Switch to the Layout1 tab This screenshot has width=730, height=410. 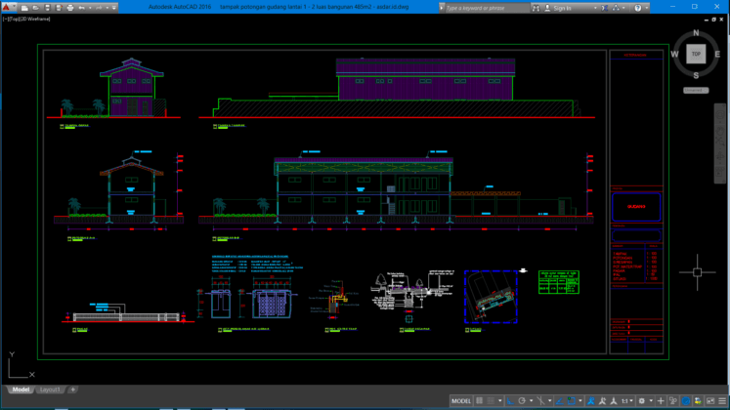point(49,389)
